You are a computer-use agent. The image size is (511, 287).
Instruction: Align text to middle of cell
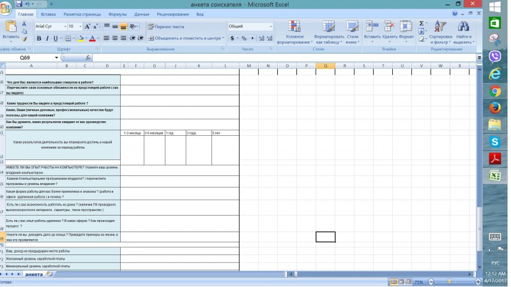click(115, 26)
